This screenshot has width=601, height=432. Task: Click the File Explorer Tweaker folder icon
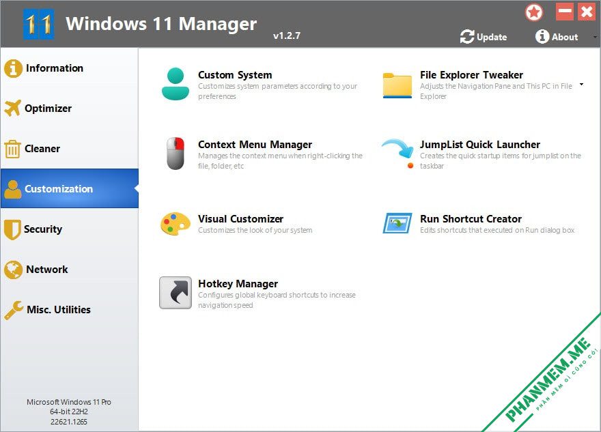(x=397, y=85)
